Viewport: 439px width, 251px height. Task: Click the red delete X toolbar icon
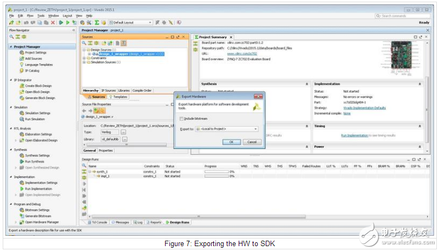(x=54, y=22)
